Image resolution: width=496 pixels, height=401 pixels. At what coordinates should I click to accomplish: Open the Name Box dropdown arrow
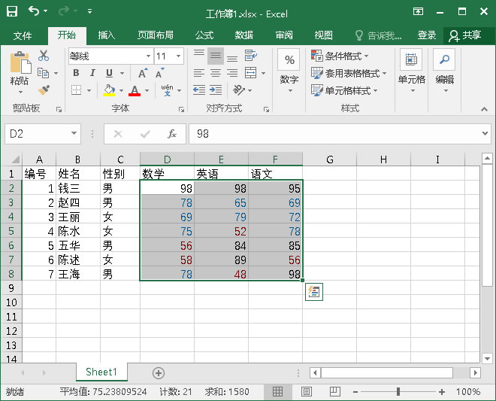tap(74, 134)
